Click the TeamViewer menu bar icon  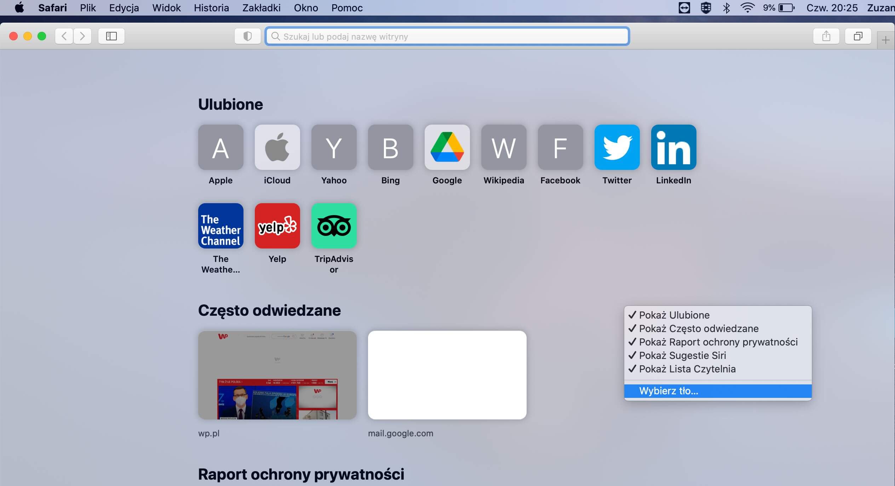coord(684,8)
